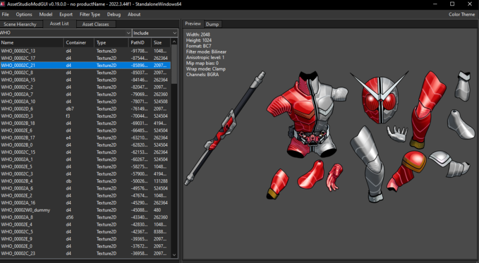Select asset WHO_00002C_23
Viewport: 479px width, 263px height.
tap(85, 253)
